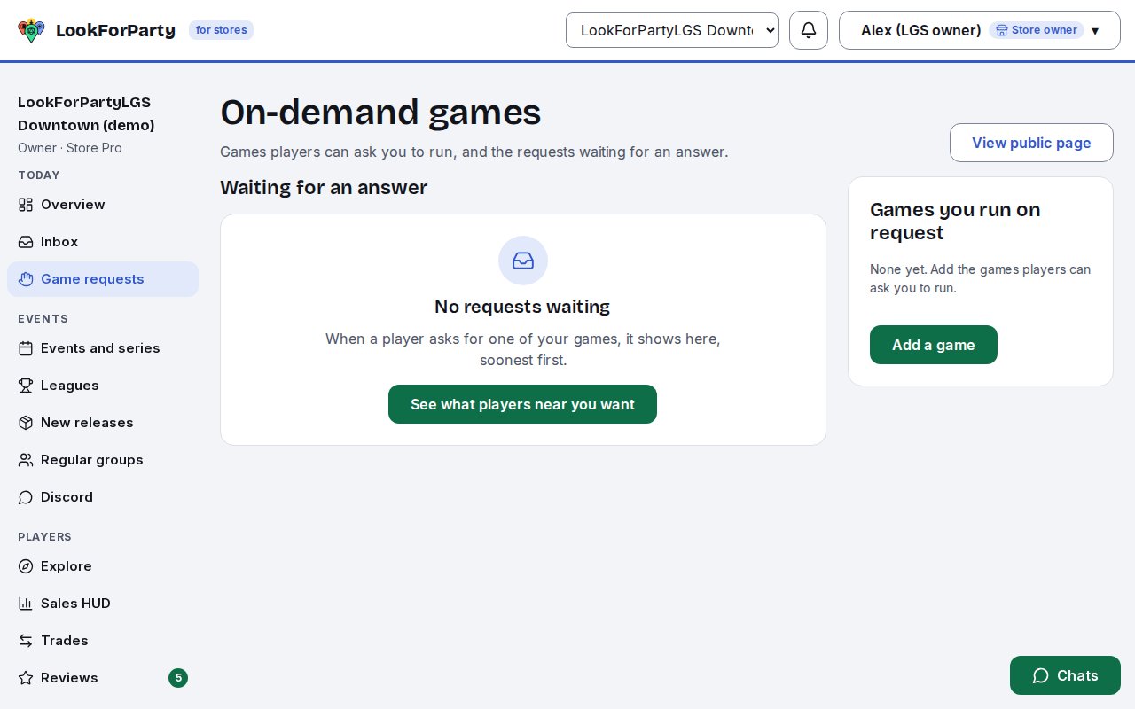Open the Chats button
Viewport: 1135px width, 709px height.
tap(1065, 675)
